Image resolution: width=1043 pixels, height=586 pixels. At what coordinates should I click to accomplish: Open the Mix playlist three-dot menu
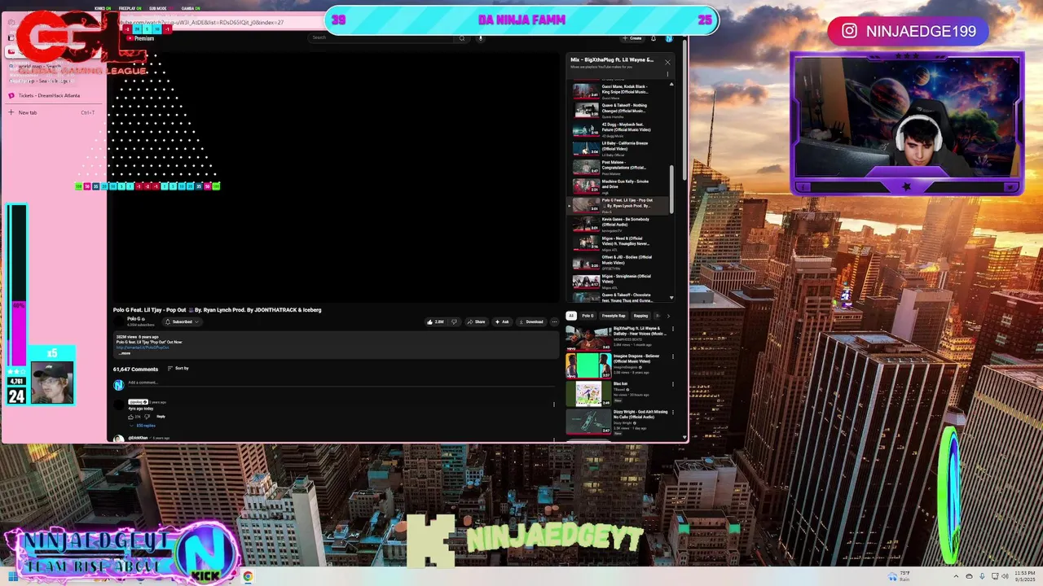click(667, 74)
